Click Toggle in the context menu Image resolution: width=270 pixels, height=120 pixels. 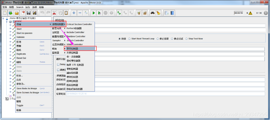pos(34,106)
